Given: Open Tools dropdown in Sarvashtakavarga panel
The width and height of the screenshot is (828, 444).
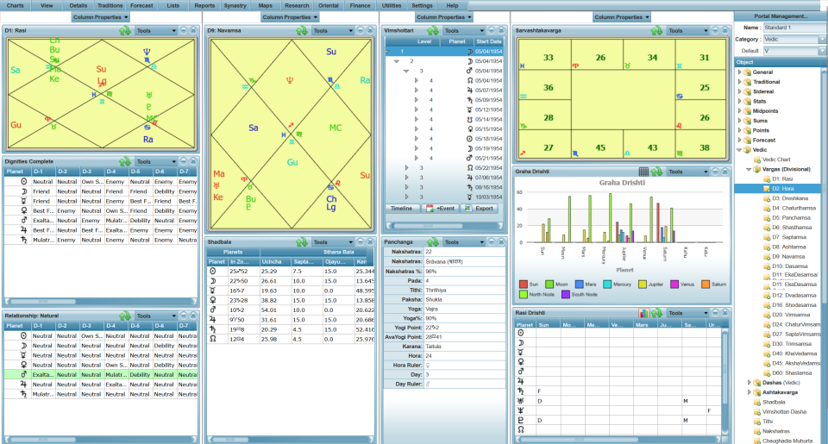Looking at the screenshot, I should [687, 31].
